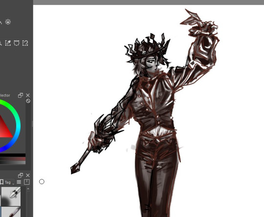This screenshot has width=264, height=217.
Task: Close the color selector docker
Action: click(x=28, y=95)
